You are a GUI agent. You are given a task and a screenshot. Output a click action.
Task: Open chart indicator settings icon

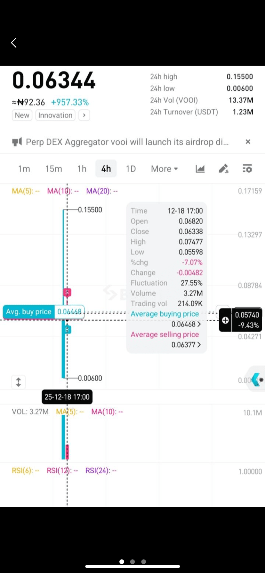coord(247,169)
